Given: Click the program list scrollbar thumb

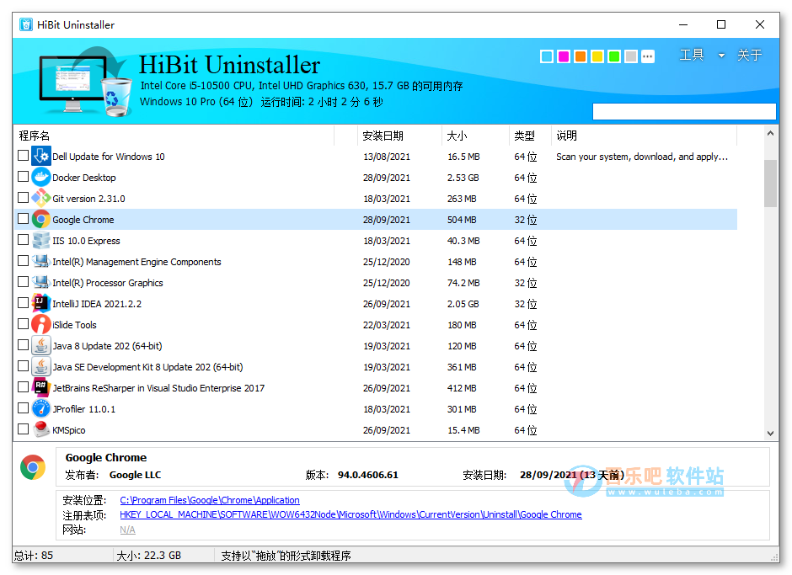Looking at the screenshot, I should click(770, 184).
